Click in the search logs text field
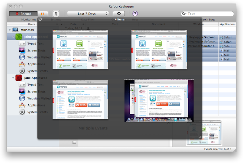The height and width of the screenshot is (163, 243). pyautogui.click(x=209, y=14)
